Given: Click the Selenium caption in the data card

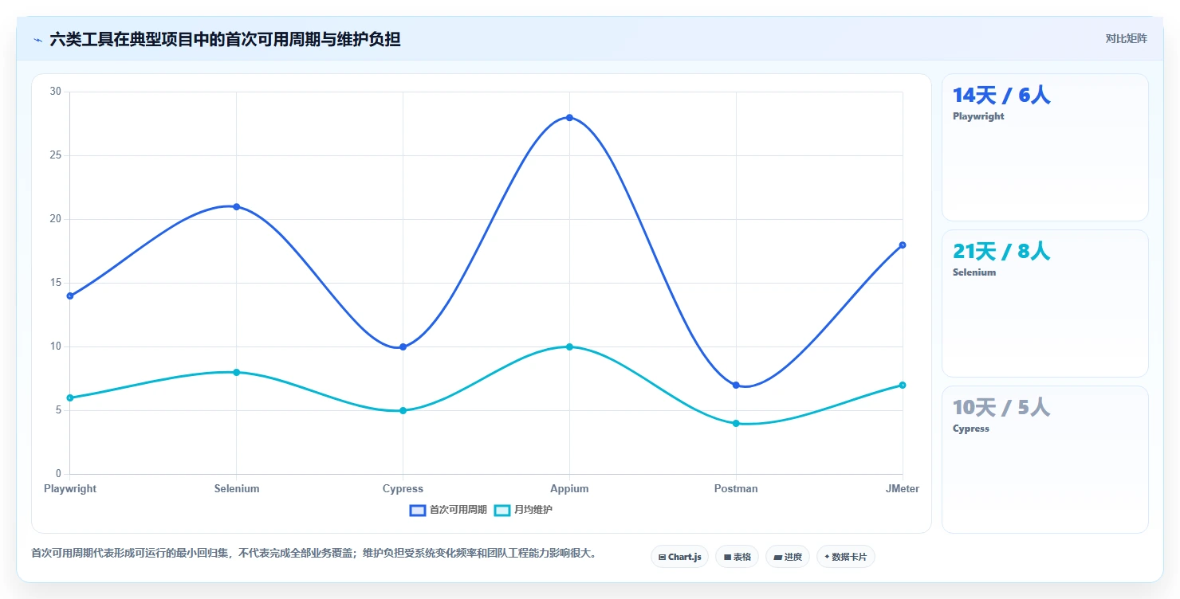Looking at the screenshot, I should (x=974, y=272).
